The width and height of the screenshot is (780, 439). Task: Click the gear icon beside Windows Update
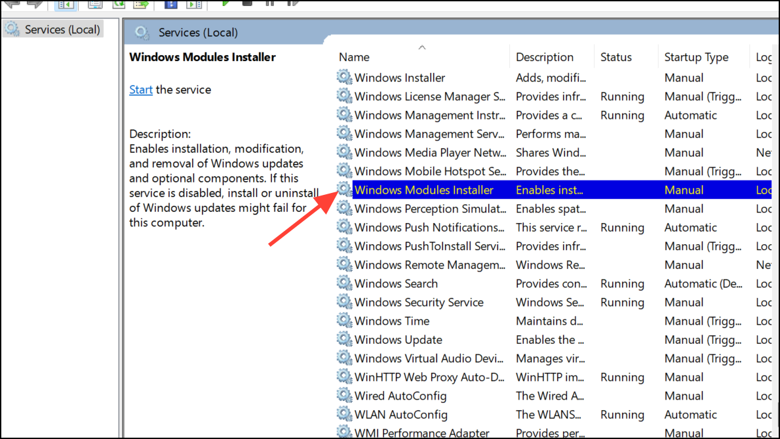344,339
